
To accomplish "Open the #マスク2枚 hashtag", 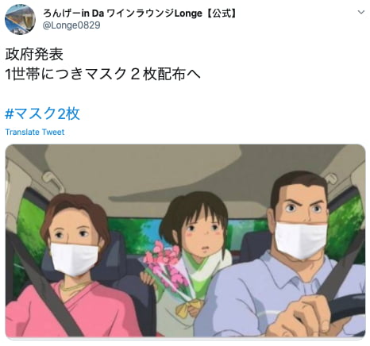I will point(42,113).
